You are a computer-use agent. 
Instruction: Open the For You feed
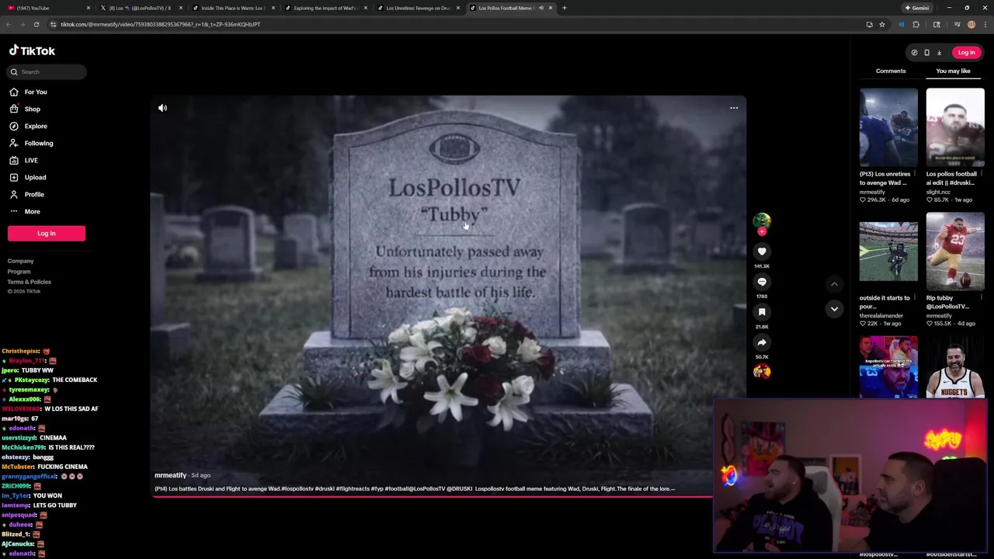click(28, 92)
